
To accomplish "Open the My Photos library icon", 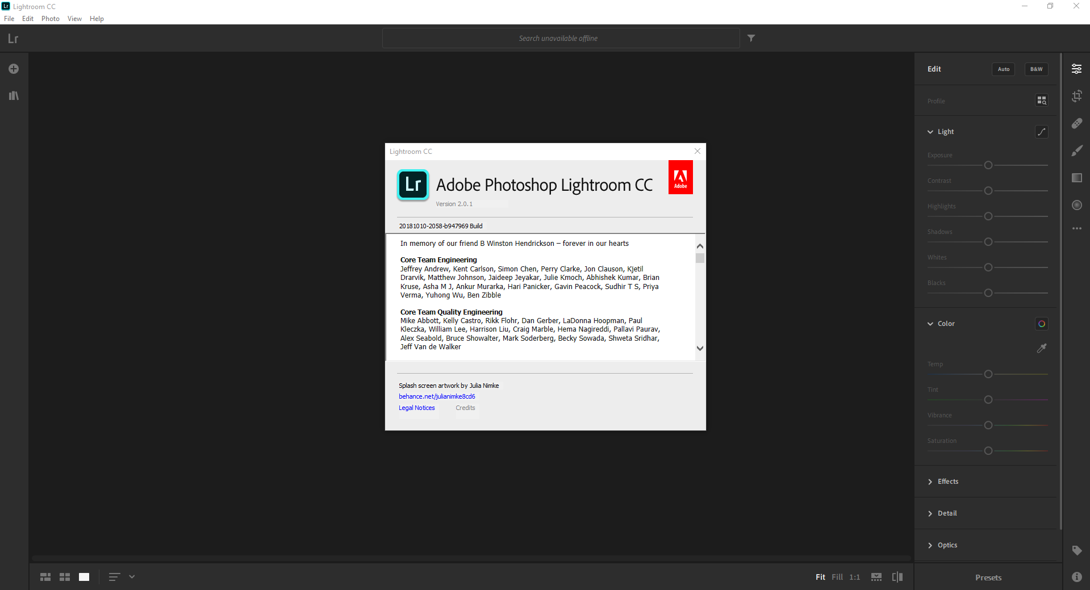I will pyautogui.click(x=14, y=95).
